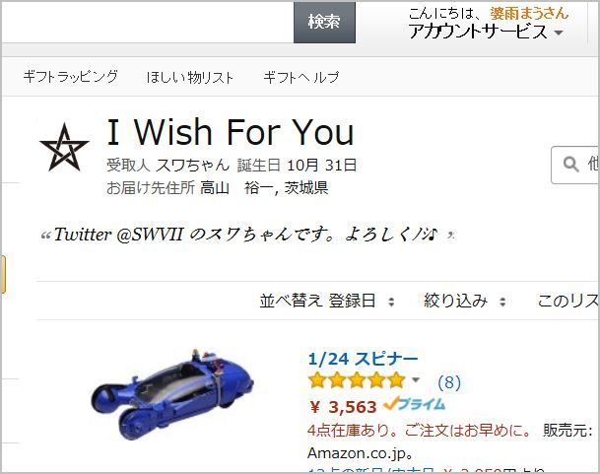Click the 検索 search button

[x=324, y=22]
